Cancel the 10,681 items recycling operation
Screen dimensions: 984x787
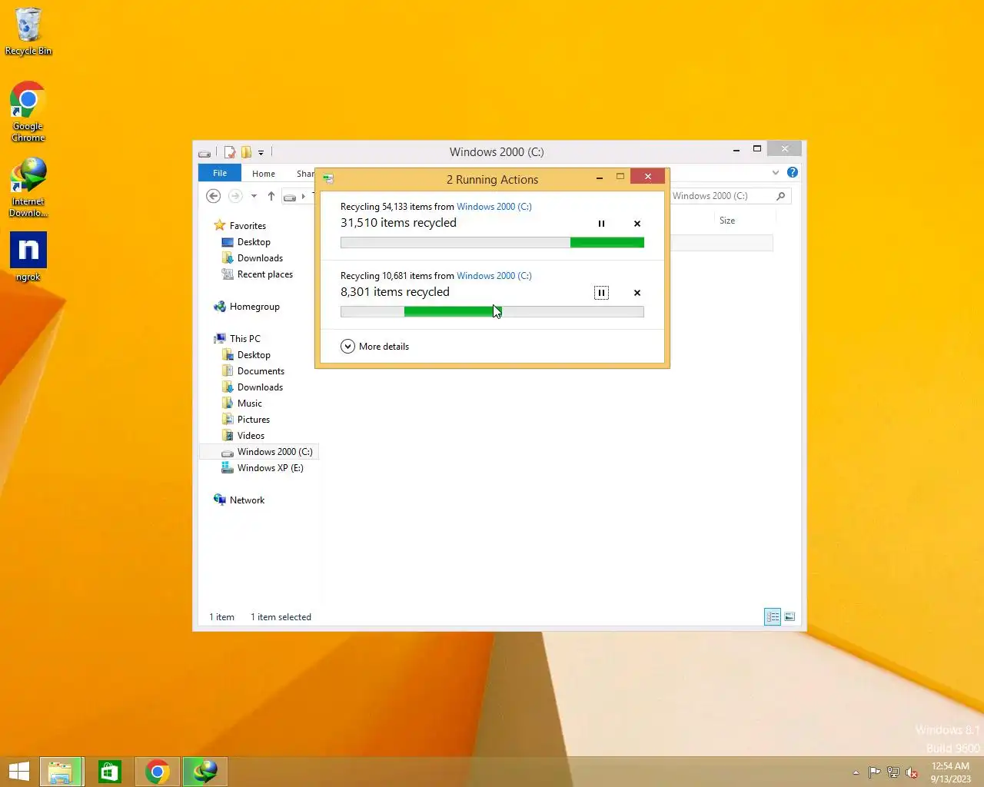pos(637,293)
